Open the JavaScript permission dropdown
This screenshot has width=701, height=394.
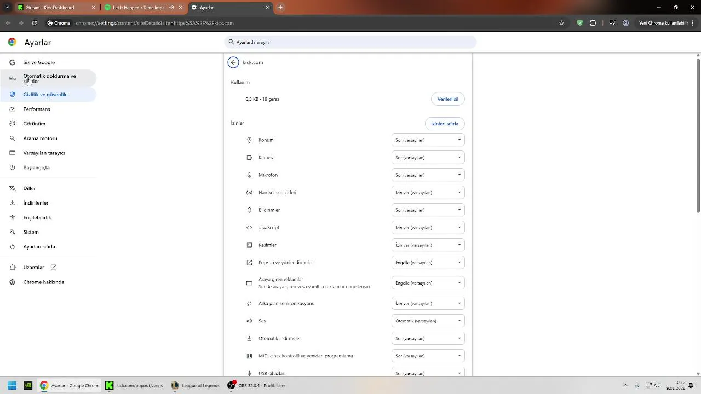(428, 228)
